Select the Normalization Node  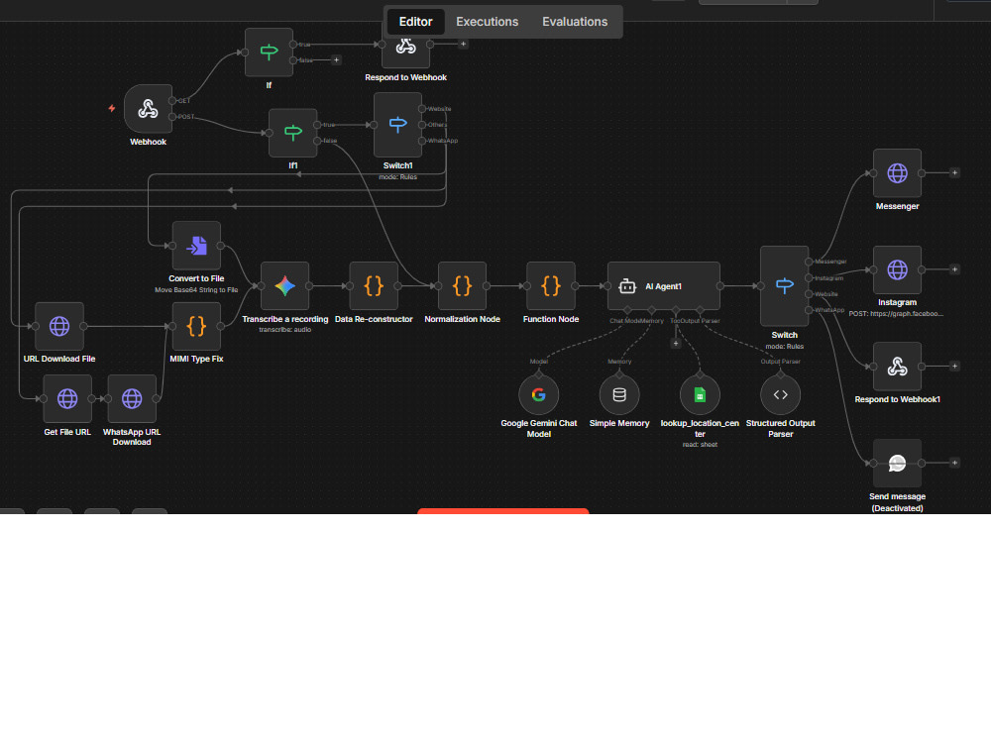pyautogui.click(x=462, y=286)
